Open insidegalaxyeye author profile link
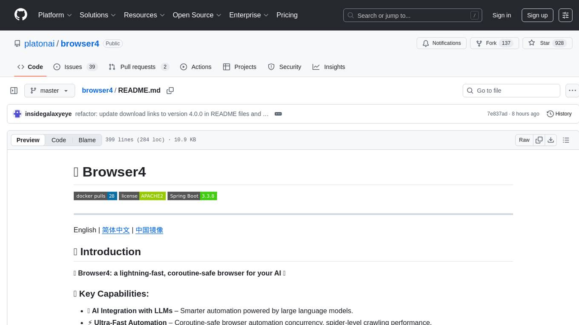This screenshot has width=579, height=325. coord(49,114)
